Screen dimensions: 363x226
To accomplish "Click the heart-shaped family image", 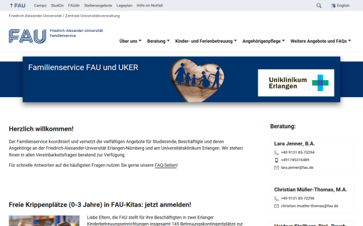I will click(x=197, y=80).
